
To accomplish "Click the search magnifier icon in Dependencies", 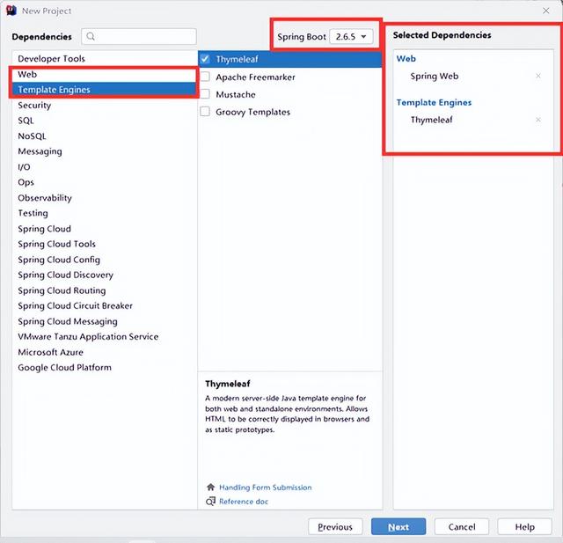I will coord(91,36).
